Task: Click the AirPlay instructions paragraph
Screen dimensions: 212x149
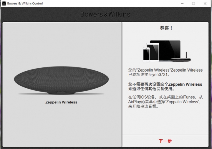Action: (x=165, y=102)
